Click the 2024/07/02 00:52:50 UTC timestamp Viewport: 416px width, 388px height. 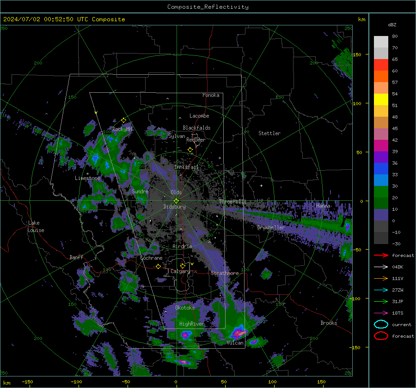pos(64,19)
